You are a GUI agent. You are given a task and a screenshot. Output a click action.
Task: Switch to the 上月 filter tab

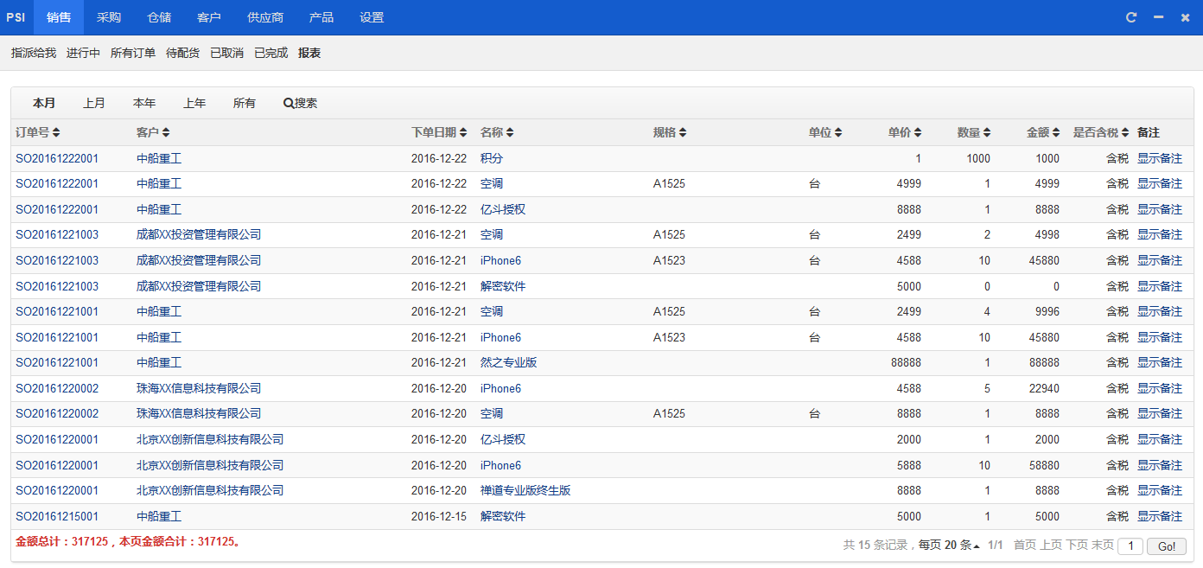(94, 104)
